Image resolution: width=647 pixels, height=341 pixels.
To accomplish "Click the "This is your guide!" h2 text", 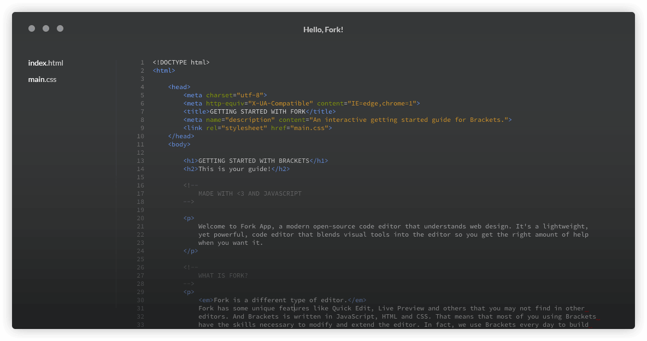I will (x=234, y=169).
